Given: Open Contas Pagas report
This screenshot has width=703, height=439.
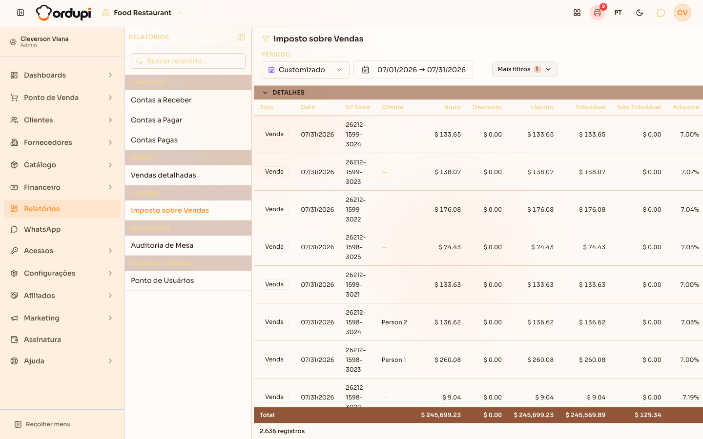Looking at the screenshot, I should tap(188, 140).
